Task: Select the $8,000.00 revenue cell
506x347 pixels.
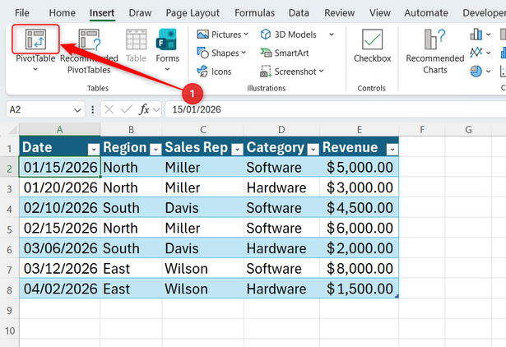Action: coord(360,269)
